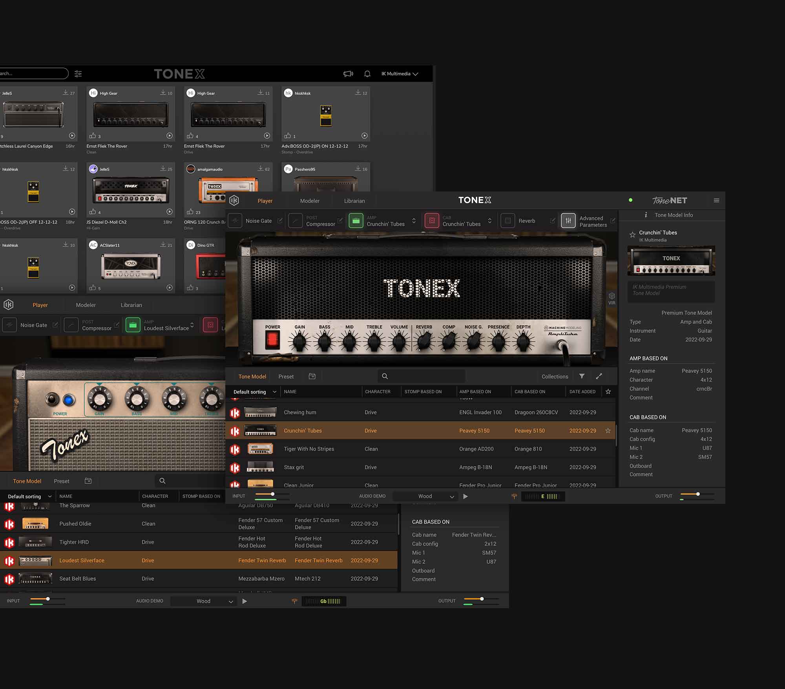Open Advanced Parameters

click(568, 221)
